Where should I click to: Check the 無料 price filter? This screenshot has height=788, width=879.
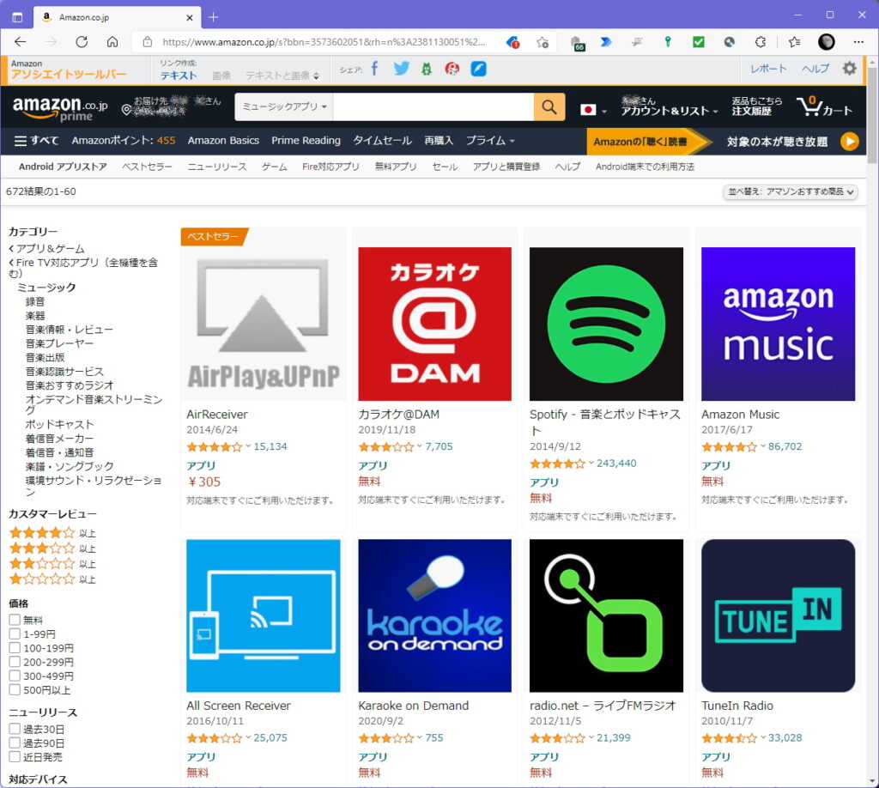point(15,620)
